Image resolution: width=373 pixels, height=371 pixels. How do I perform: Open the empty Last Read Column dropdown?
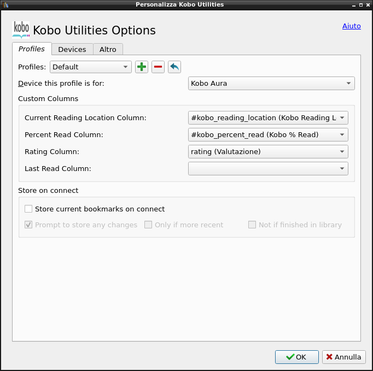[x=268, y=168]
